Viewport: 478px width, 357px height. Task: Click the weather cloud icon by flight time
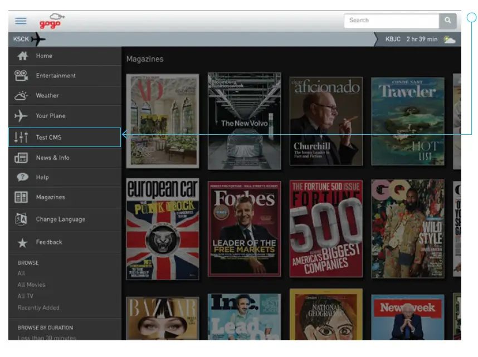click(x=450, y=40)
